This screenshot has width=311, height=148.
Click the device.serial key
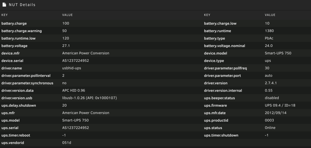(x=12, y=61)
